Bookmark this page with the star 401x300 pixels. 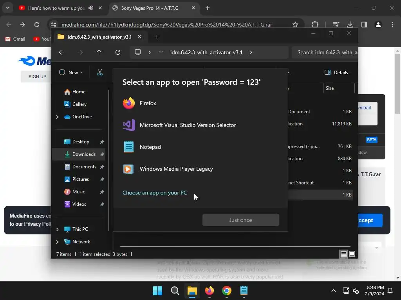(x=295, y=25)
